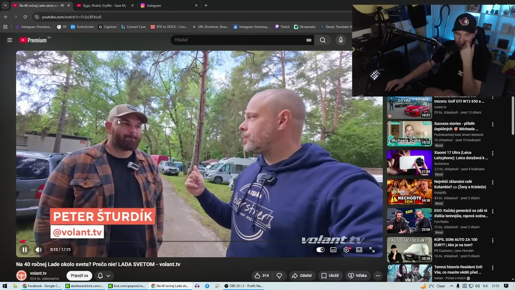Open a new browser tab
515x290 pixels.
pos(206,6)
